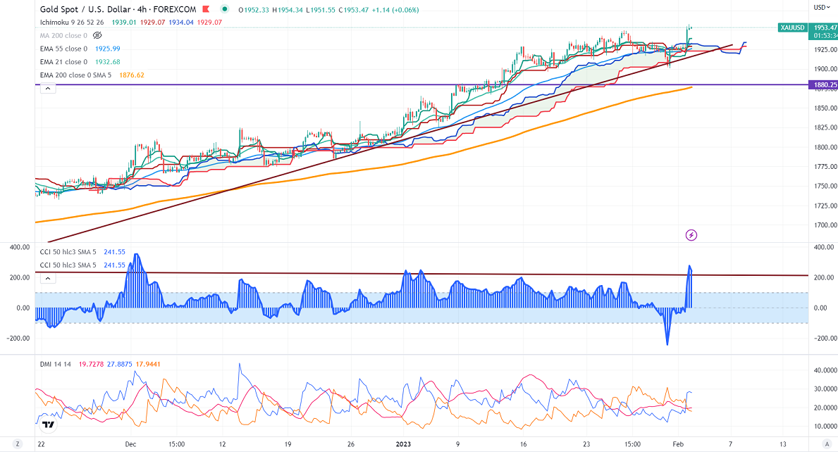The height and width of the screenshot is (454, 838).
Task: Select the EMA 55 close indicator legend
Action: [x=63, y=49]
